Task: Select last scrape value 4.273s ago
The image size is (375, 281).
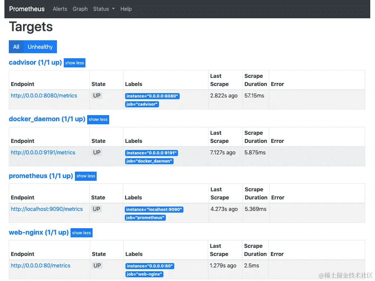Action: click(x=224, y=209)
